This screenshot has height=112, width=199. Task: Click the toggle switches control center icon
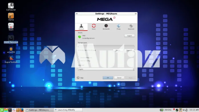point(14,110)
